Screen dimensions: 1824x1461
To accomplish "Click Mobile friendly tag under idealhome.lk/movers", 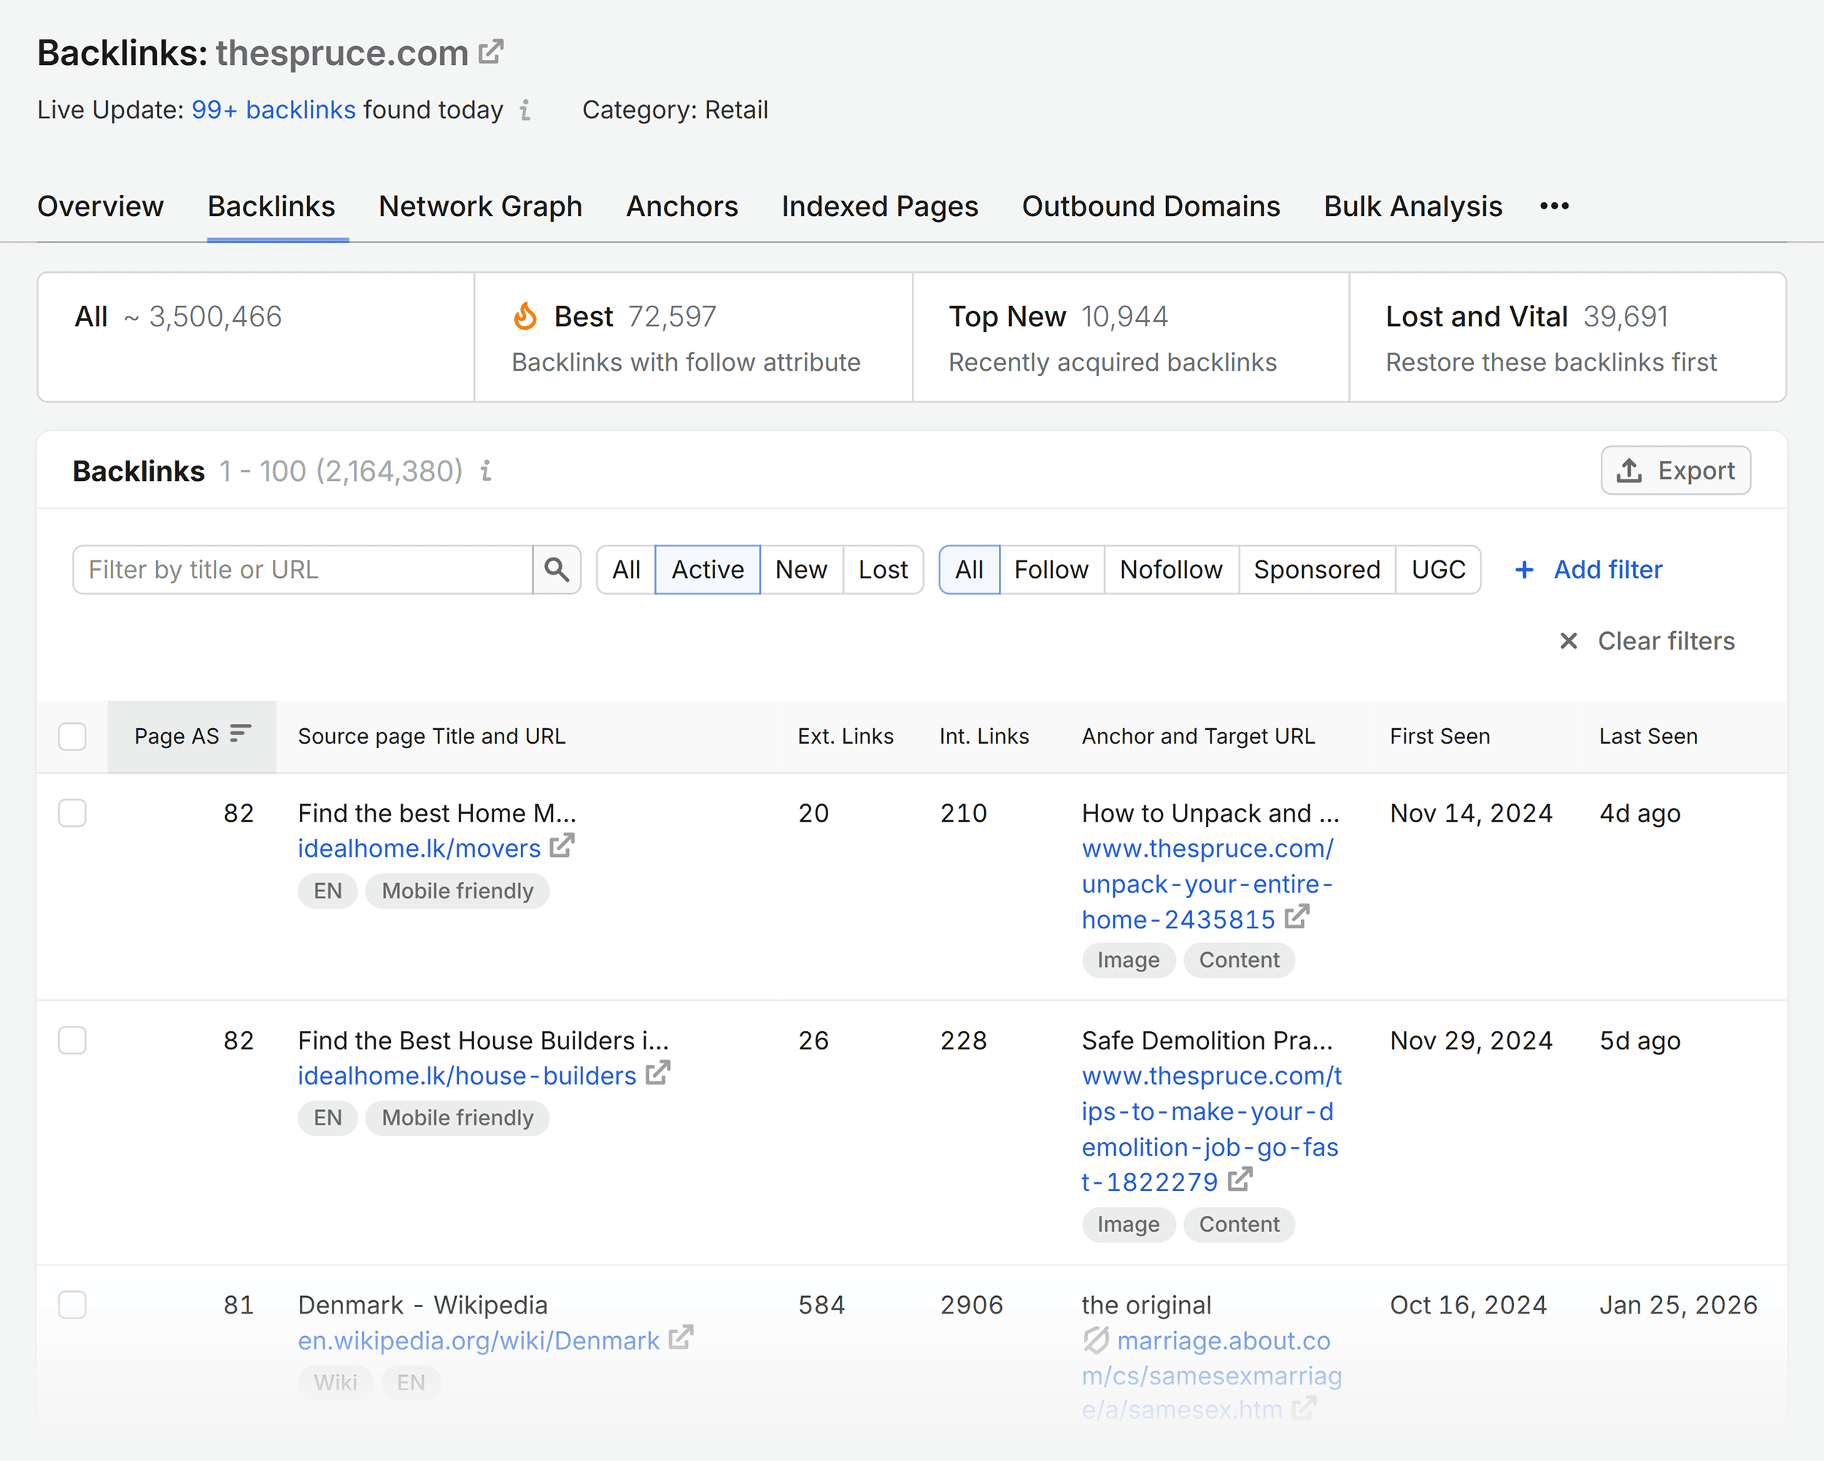I will point(457,891).
